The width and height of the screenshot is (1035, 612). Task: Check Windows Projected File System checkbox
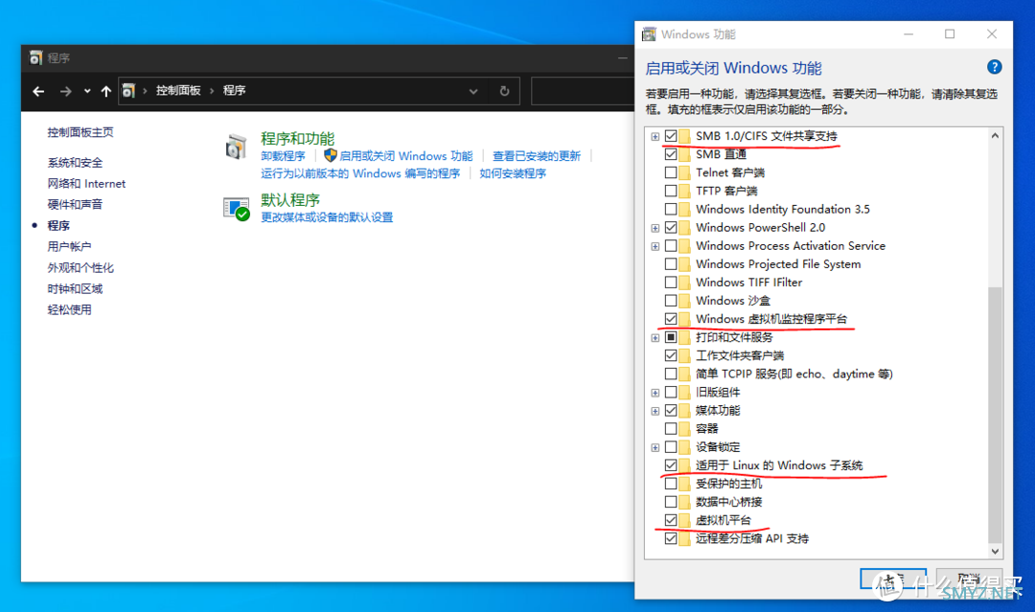tap(671, 263)
